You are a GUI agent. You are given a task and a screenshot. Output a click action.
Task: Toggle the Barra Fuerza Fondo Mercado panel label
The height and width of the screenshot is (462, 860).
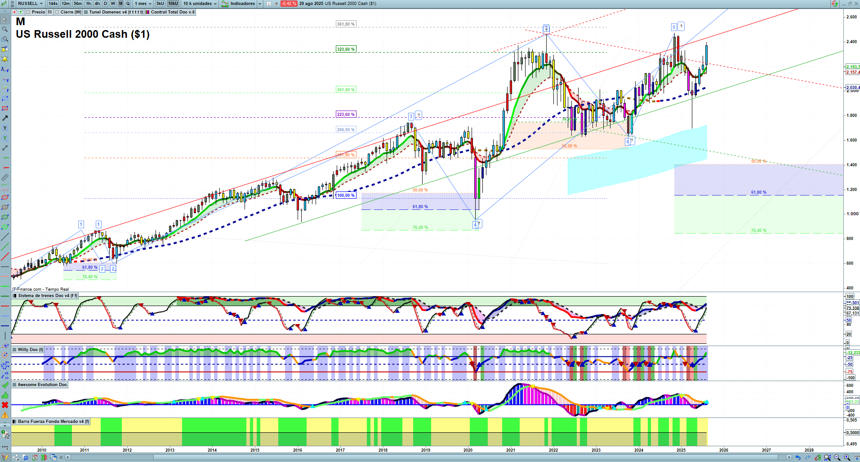coord(51,422)
